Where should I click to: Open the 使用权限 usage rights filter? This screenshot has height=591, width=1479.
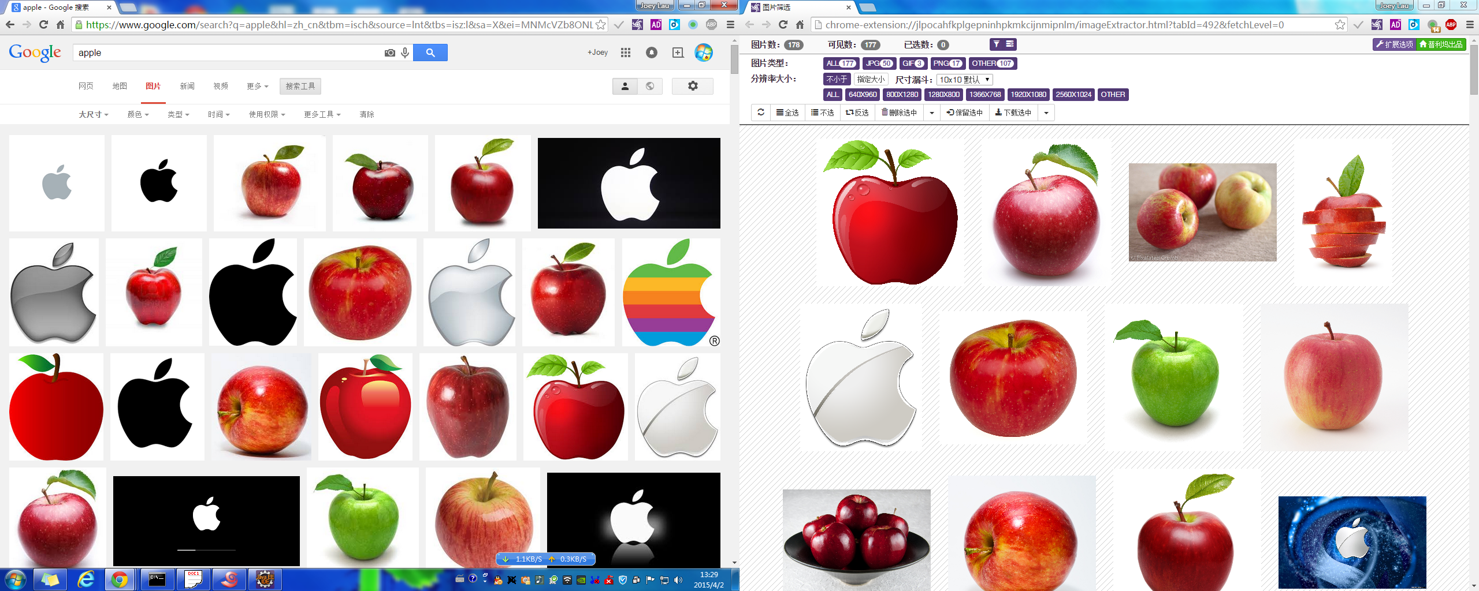click(267, 114)
